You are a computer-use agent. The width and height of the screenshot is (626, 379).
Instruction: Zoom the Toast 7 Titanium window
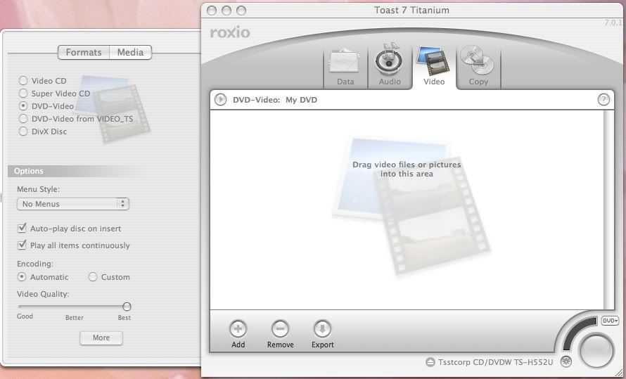coord(241,11)
